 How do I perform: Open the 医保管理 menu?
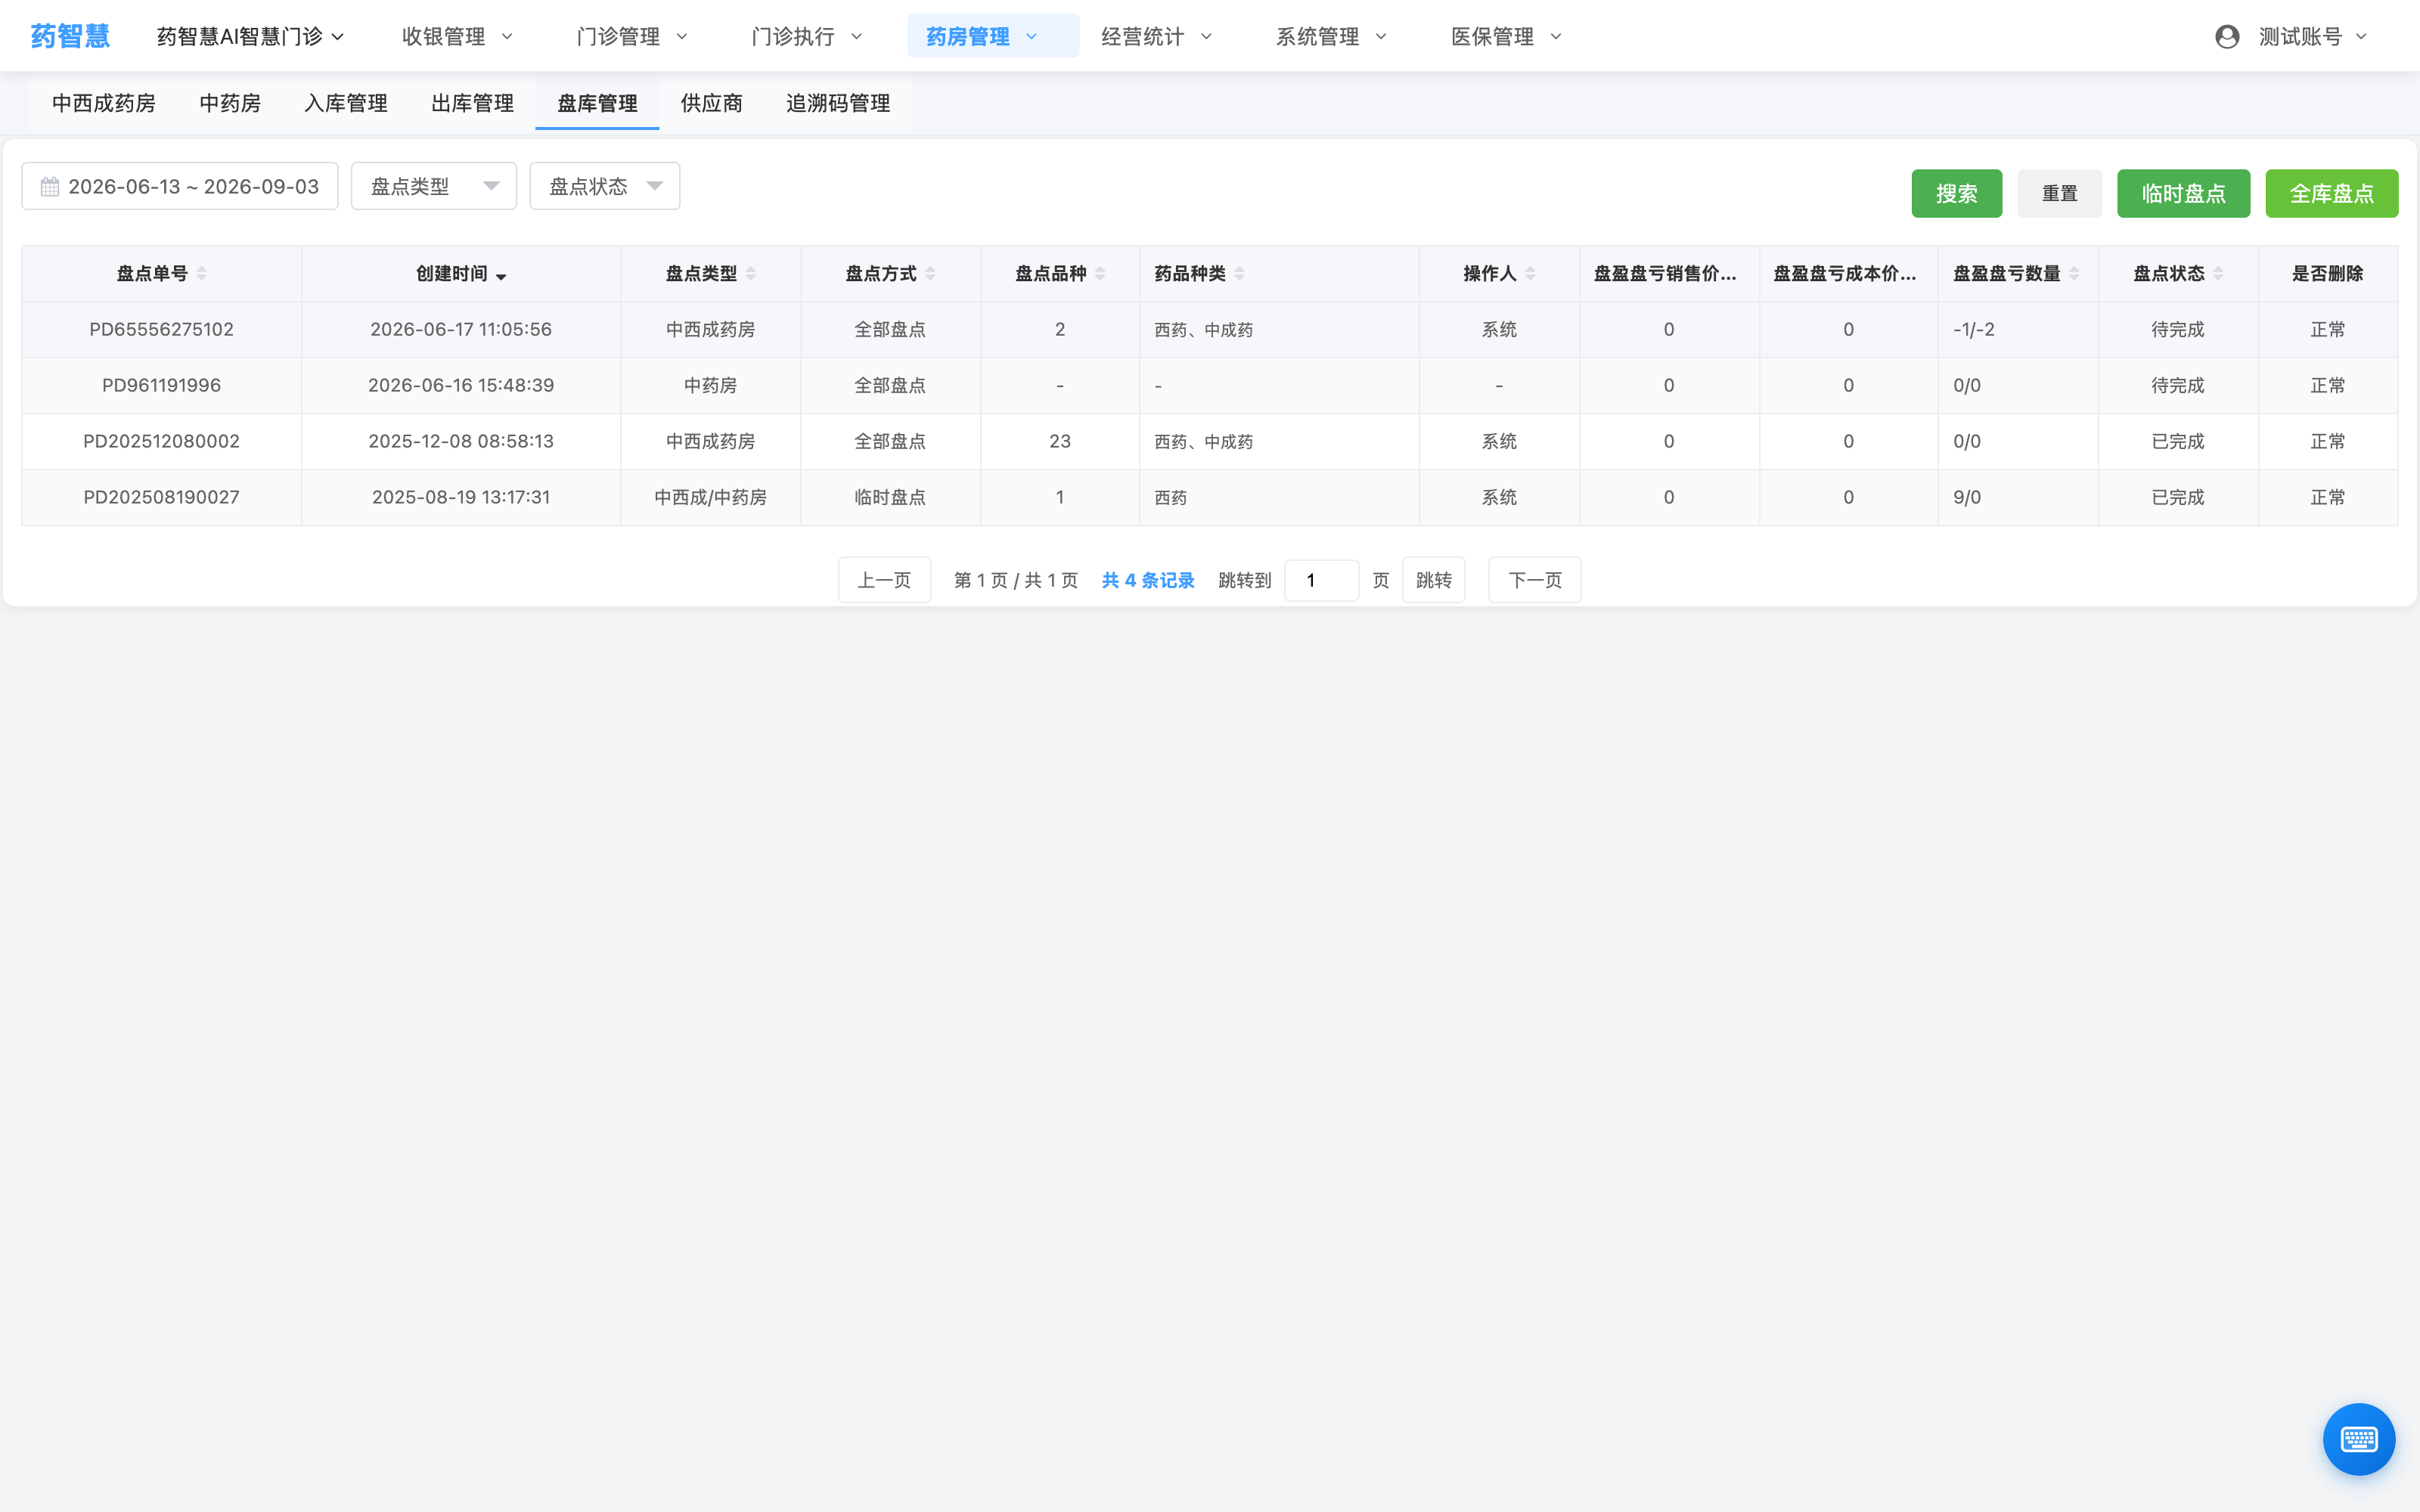click(1507, 36)
